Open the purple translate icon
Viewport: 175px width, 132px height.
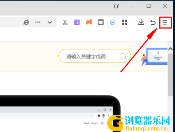[77, 22]
